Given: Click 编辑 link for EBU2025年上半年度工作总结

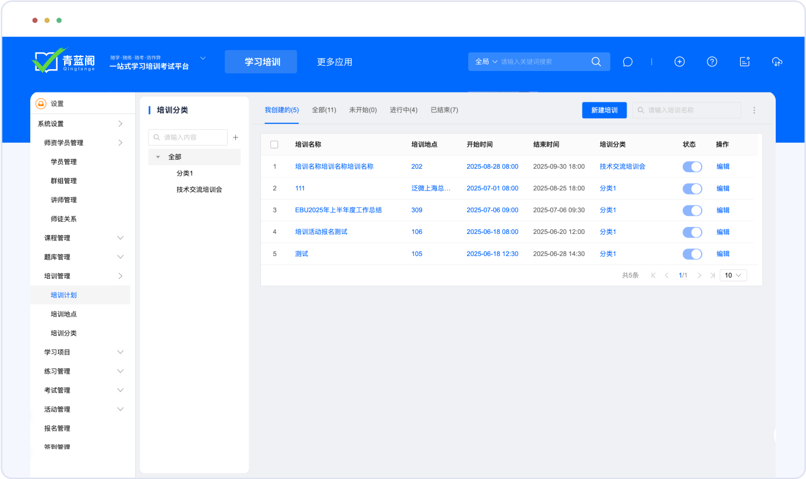Looking at the screenshot, I should pyautogui.click(x=723, y=210).
